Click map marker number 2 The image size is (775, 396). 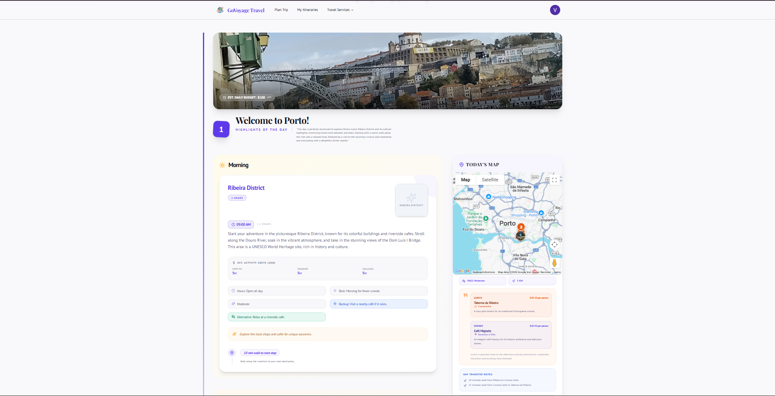click(x=521, y=227)
